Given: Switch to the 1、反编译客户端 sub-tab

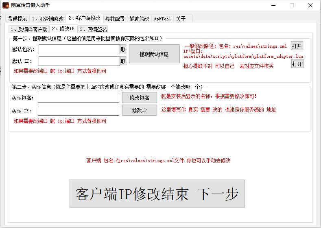Looking at the screenshot, I should click(x=29, y=29).
